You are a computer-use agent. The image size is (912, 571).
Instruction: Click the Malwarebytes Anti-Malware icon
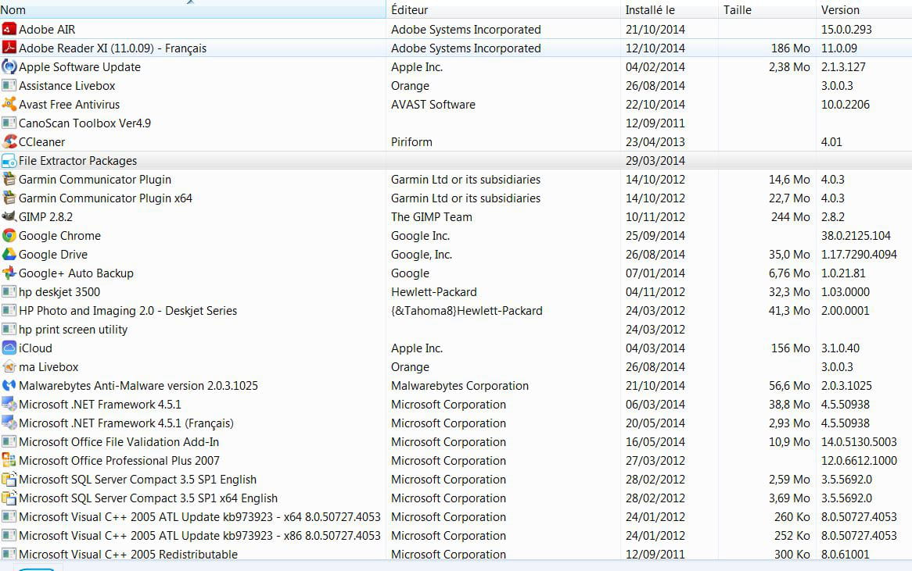point(9,385)
